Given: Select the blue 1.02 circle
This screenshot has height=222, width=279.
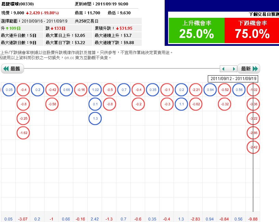Looking at the screenshot, I should 95,90.
